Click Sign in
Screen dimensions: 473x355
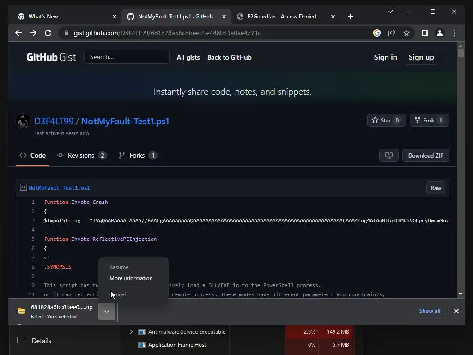[x=385, y=57]
